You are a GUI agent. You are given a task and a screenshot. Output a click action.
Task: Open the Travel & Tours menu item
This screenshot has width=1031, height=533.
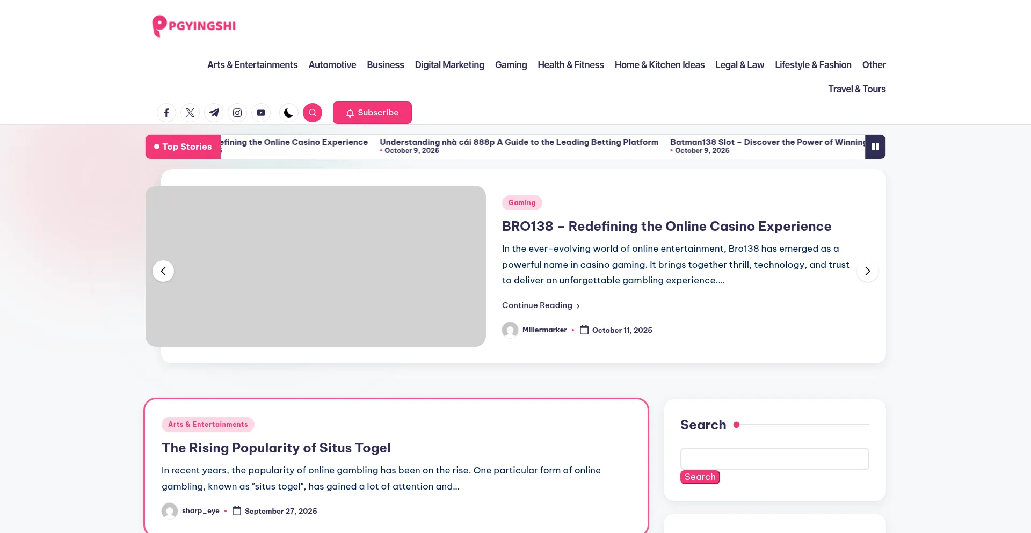click(856, 89)
